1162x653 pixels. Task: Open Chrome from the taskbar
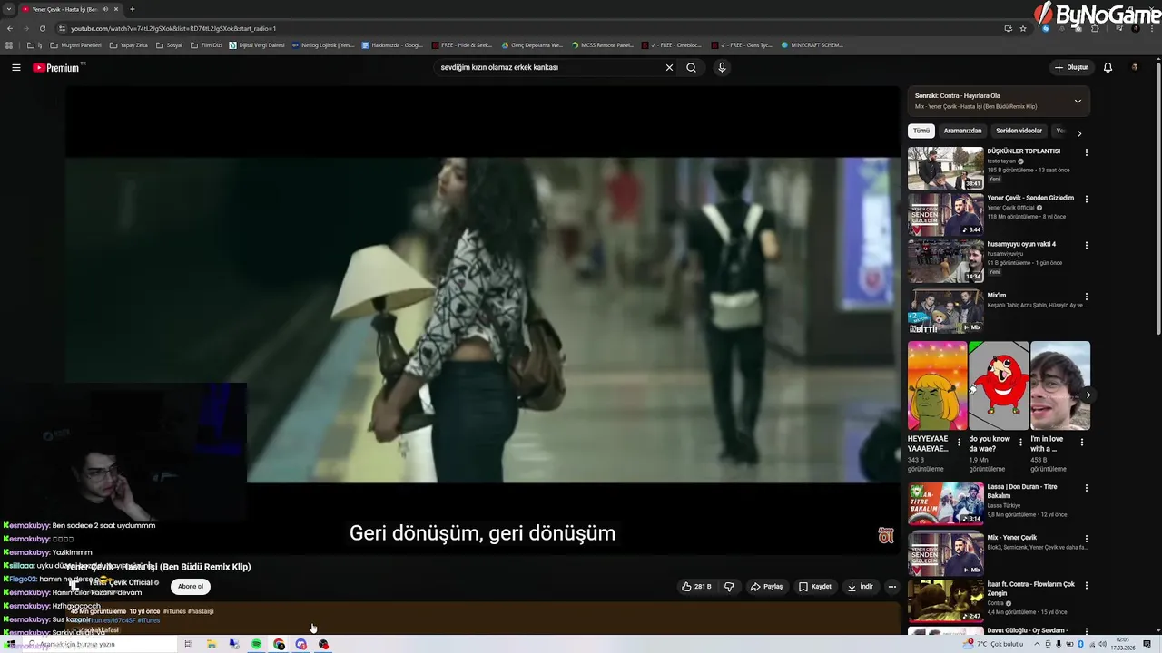(279, 644)
